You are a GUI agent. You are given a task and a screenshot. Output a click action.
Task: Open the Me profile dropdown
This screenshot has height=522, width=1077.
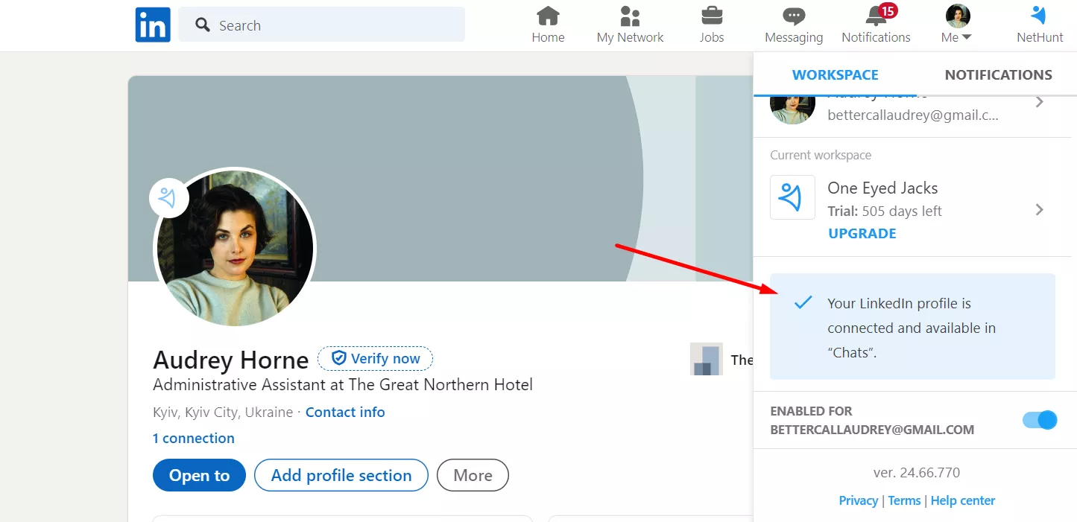pyautogui.click(x=957, y=25)
